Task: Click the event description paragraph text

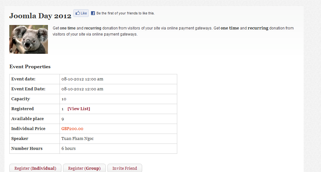Action: (173, 31)
